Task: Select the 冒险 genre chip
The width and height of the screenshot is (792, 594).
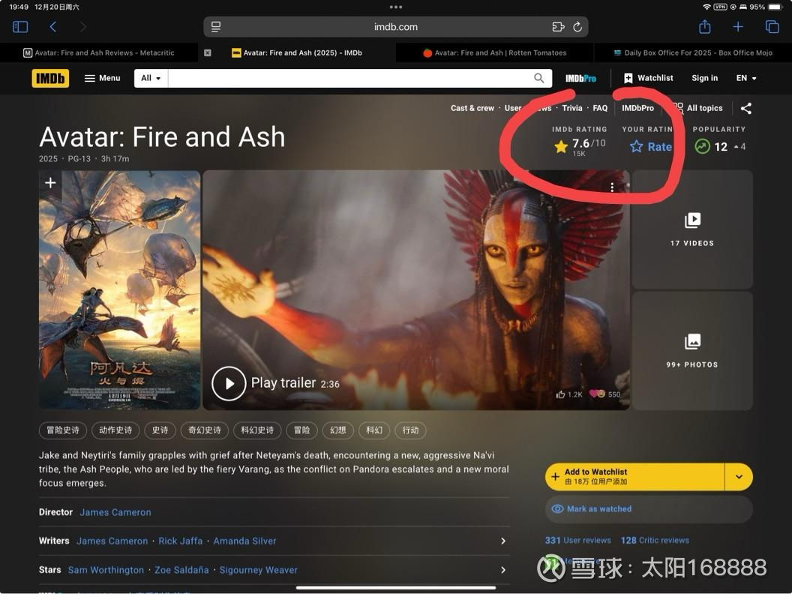Action: pos(301,430)
